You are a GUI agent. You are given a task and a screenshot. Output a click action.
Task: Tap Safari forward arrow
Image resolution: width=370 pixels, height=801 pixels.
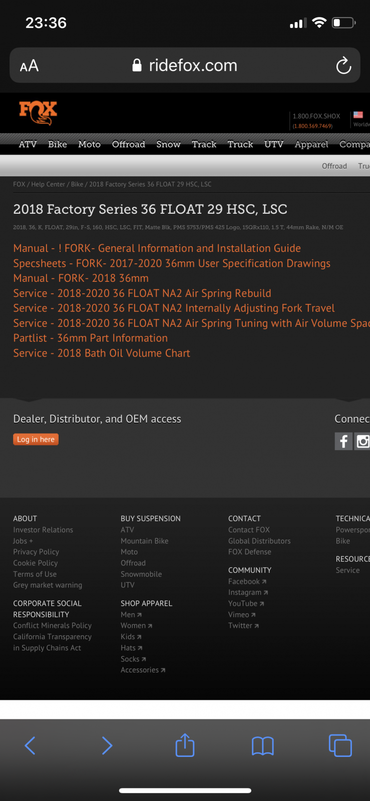click(x=107, y=745)
